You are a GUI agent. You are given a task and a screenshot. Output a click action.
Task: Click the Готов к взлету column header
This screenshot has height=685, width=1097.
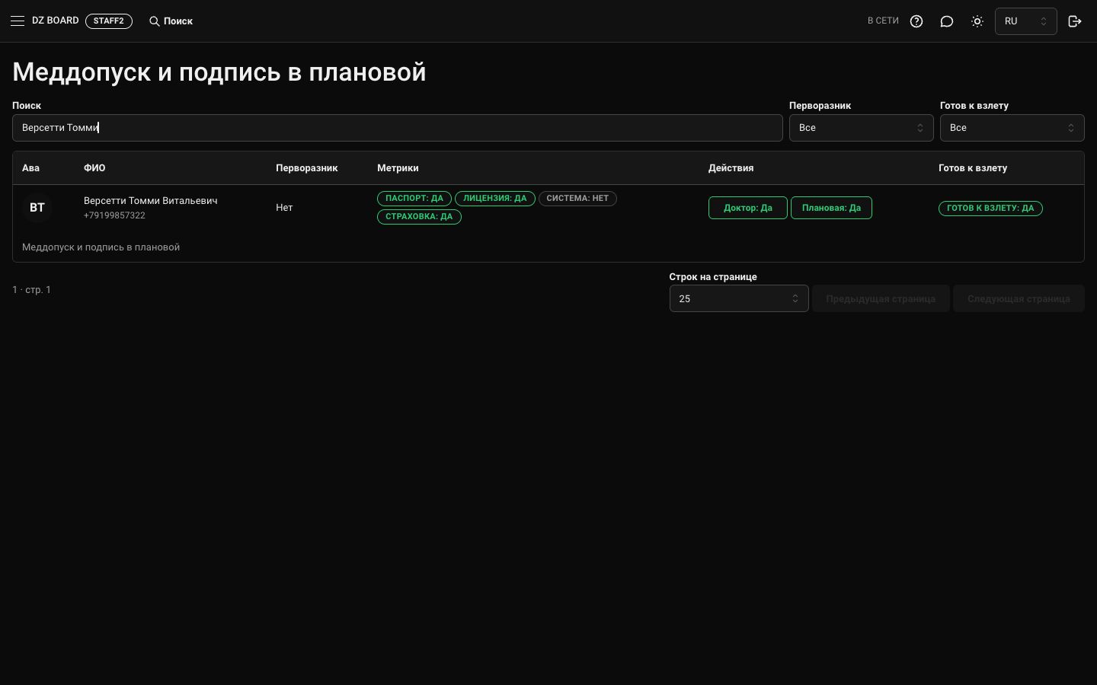coord(973,167)
